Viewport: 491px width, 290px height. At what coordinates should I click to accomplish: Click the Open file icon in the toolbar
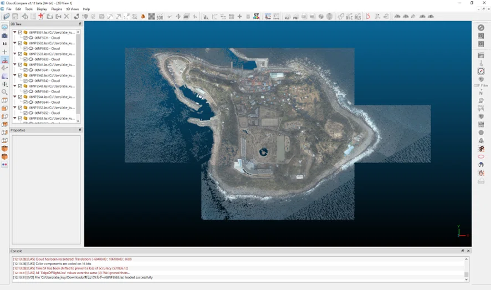click(6, 16)
